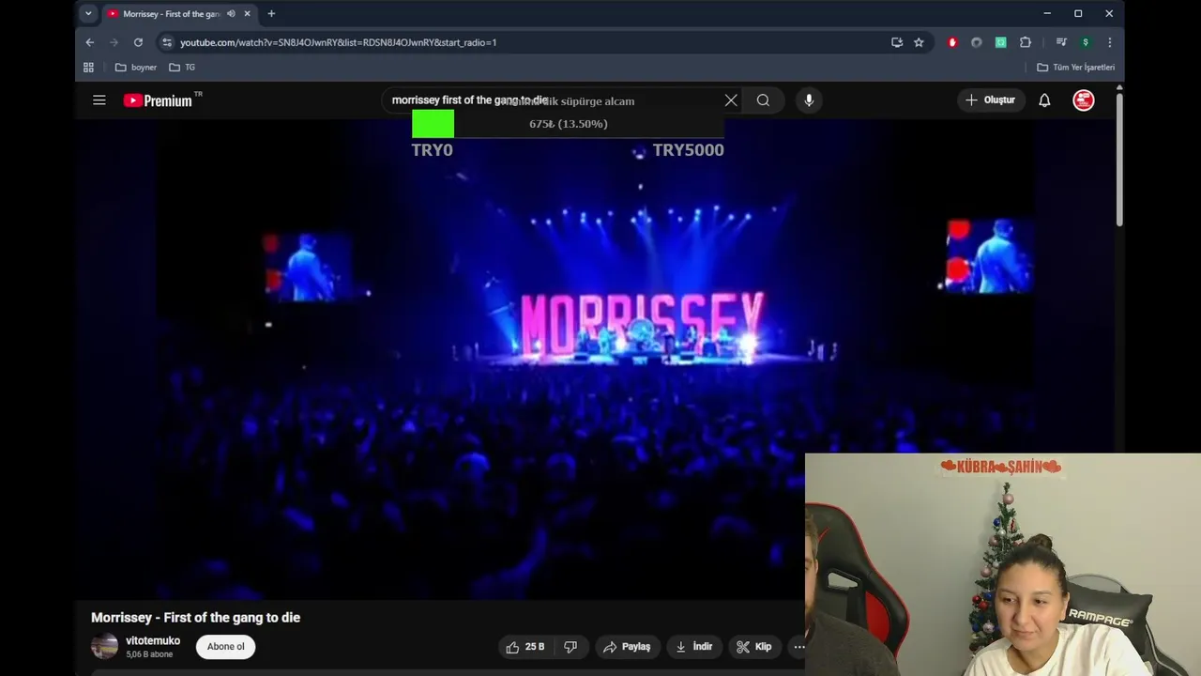
Task: Open the YouTube hamburger guide menu
Action: point(99,100)
